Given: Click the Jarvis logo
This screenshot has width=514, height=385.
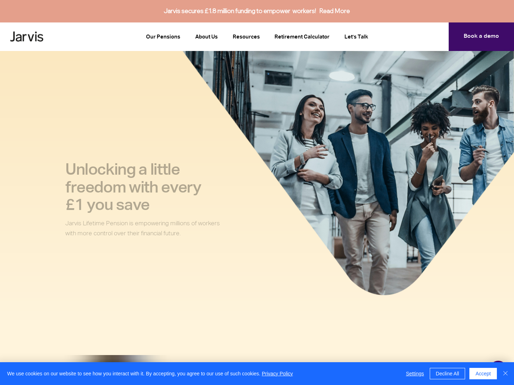Looking at the screenshot, I should [x=27, y=37].
